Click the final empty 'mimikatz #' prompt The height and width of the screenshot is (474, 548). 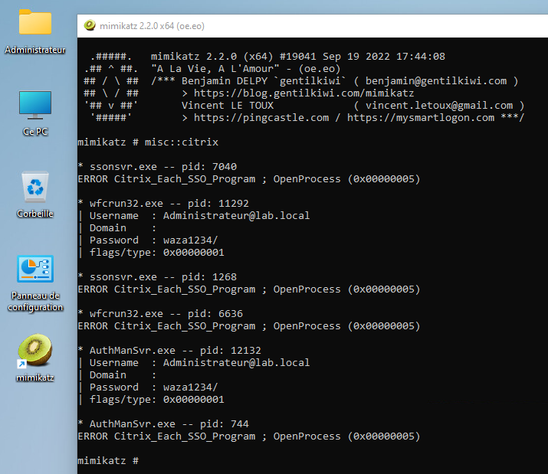point(108,461)
